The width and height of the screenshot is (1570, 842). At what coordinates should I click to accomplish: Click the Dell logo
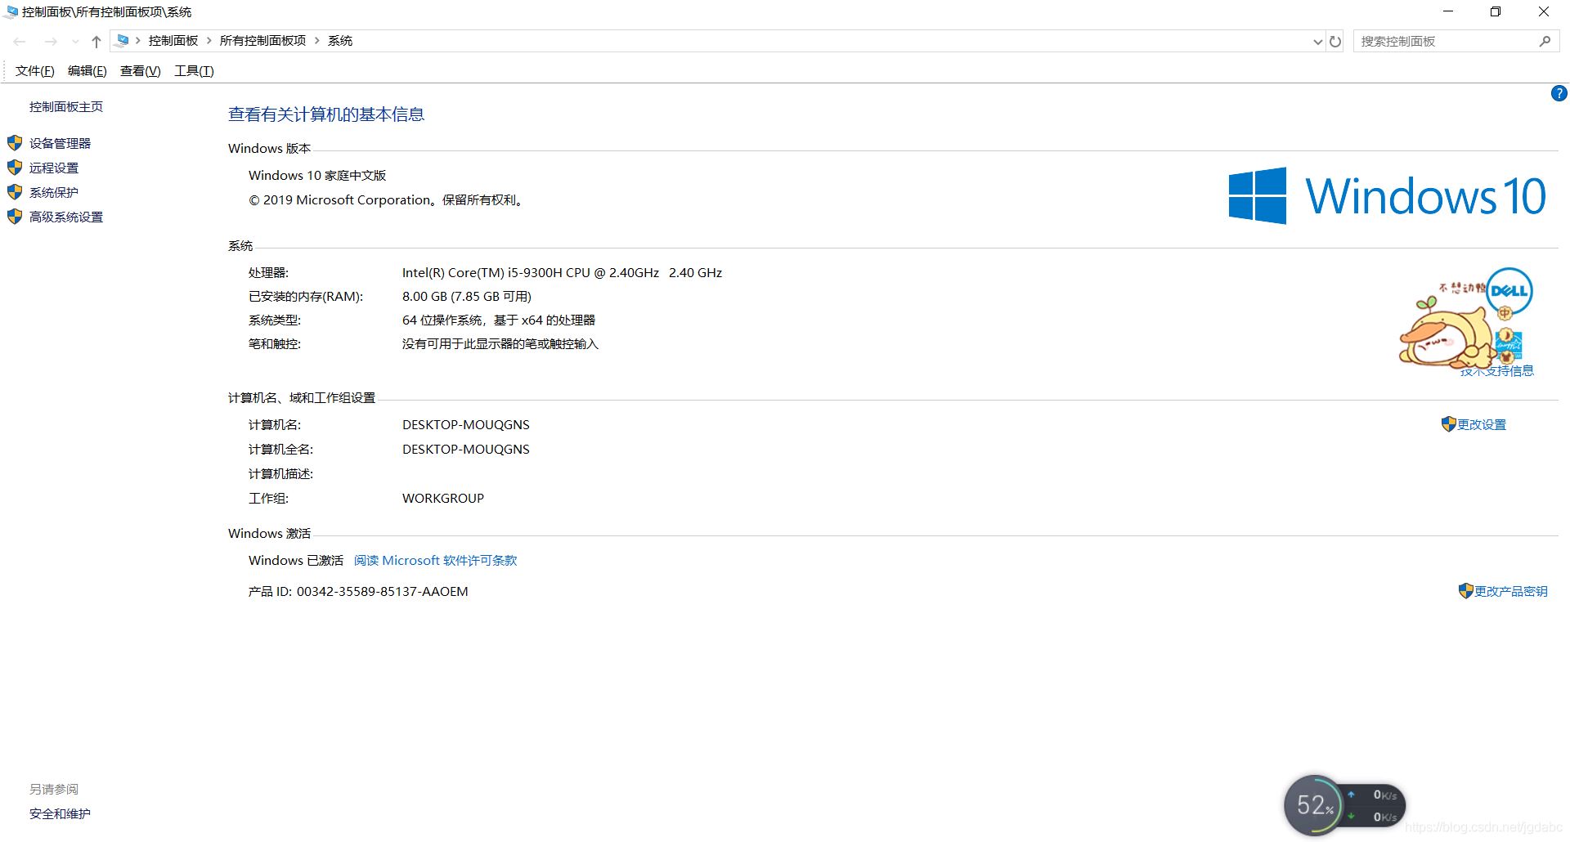click(1509, 292)
